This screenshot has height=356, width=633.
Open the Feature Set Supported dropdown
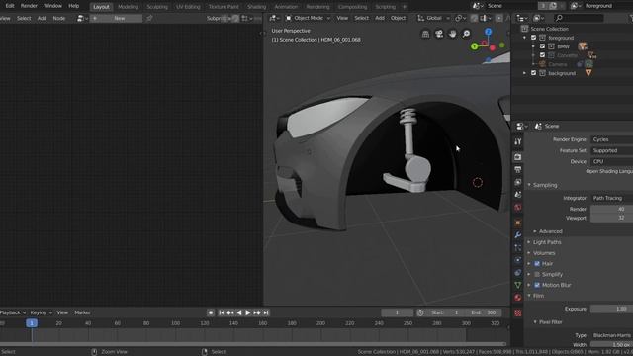tap(611, 150)
